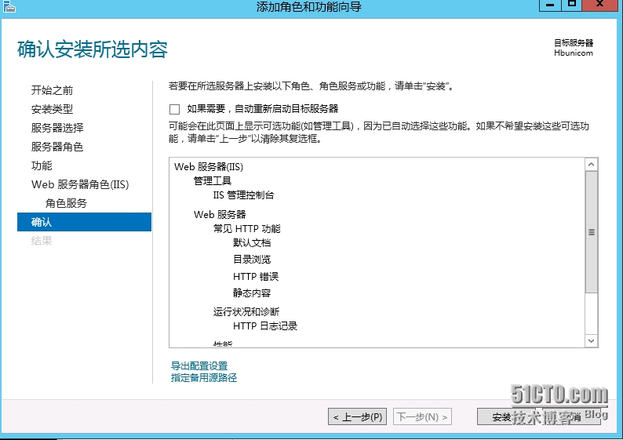The image size is (623, 440).
Task: Select 'IIS 管理控制台' entry
Action: click(243, 195)
